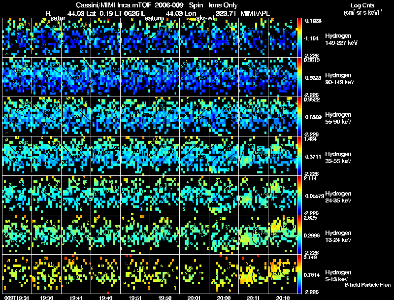Click the color bar beside Hydrogen 5-13 keV
The width and height of the screenshot is (394, 300).
(299, 274)
